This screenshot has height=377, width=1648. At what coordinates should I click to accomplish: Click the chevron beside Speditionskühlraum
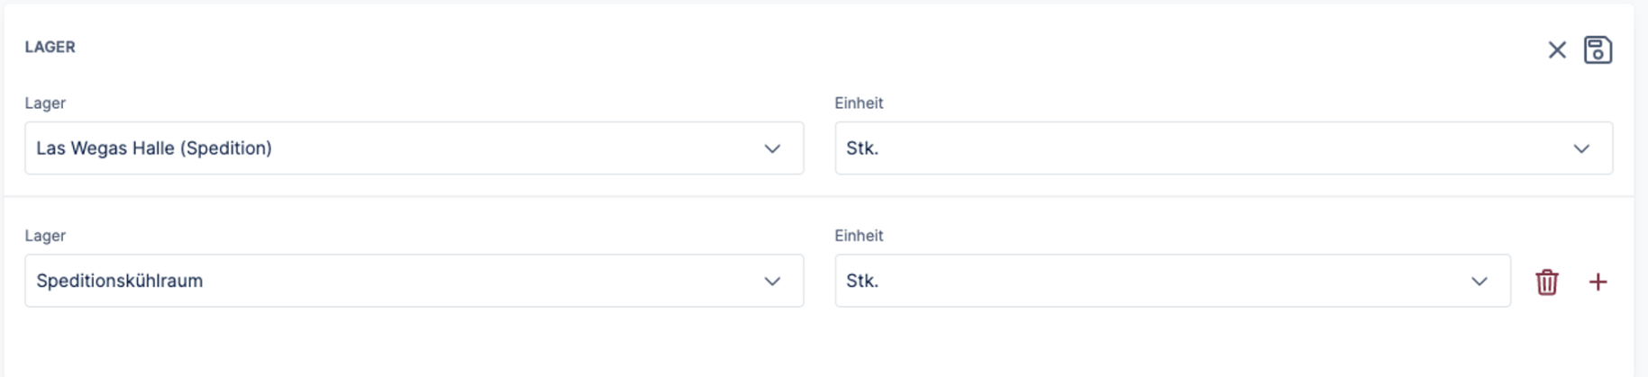tap(772, 282)
